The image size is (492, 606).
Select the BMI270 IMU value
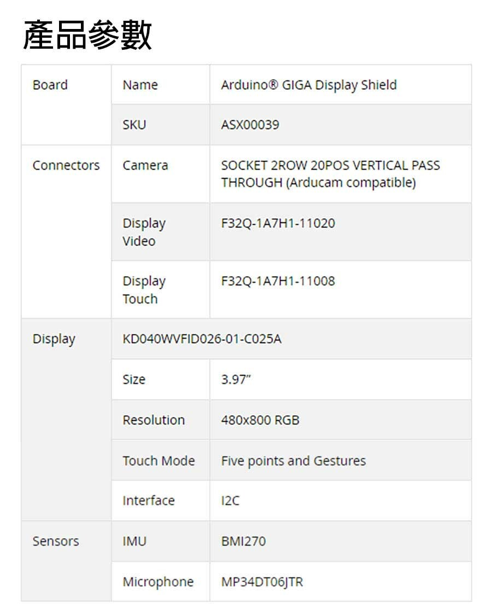243,541
